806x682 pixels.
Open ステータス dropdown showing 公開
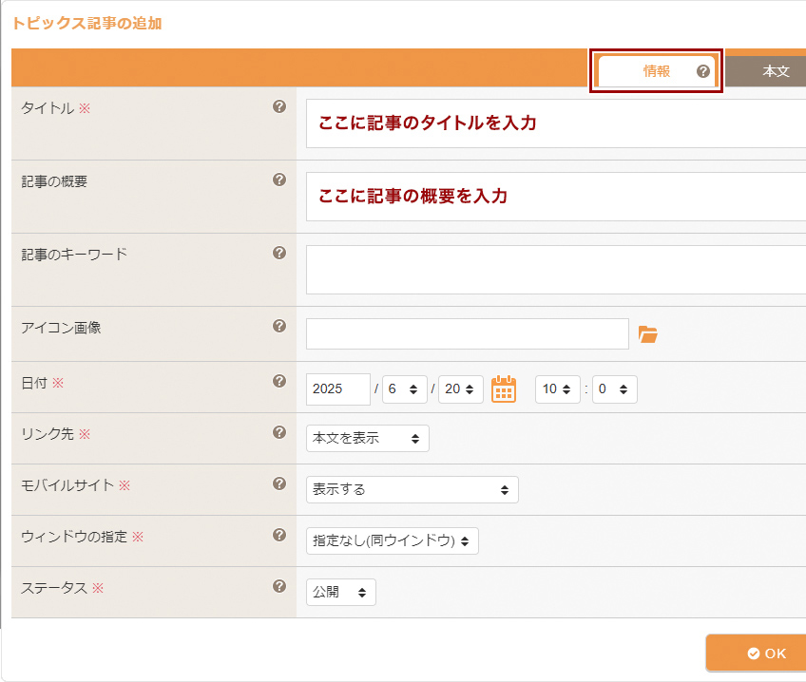tap(341, 593)
